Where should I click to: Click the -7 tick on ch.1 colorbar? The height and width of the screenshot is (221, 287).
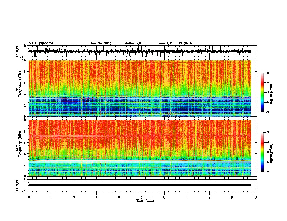[x=267, y=112]
